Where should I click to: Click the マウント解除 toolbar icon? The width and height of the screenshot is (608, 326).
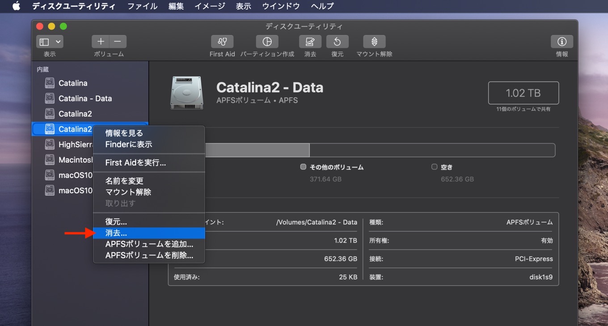pos(374,41)
